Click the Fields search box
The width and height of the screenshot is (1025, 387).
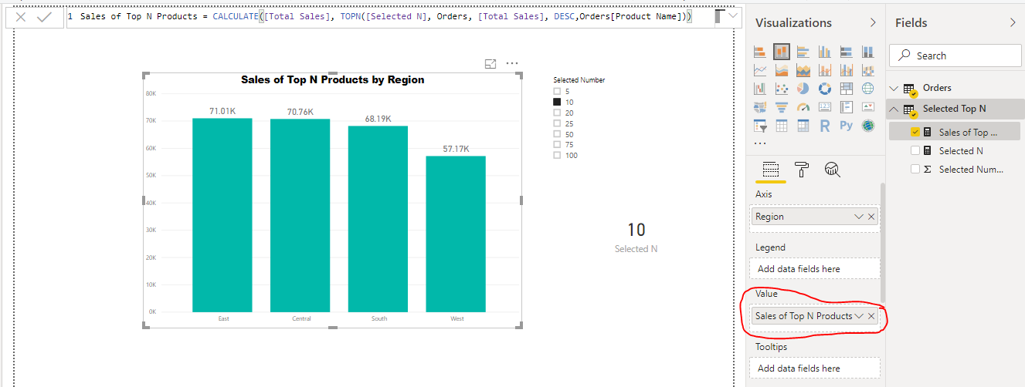click(x=955, y=56)
